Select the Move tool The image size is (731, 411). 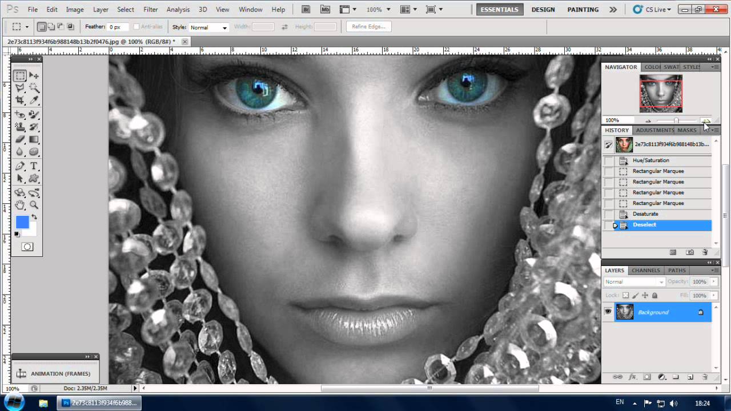pyautogui.click(x=34, y=75)
